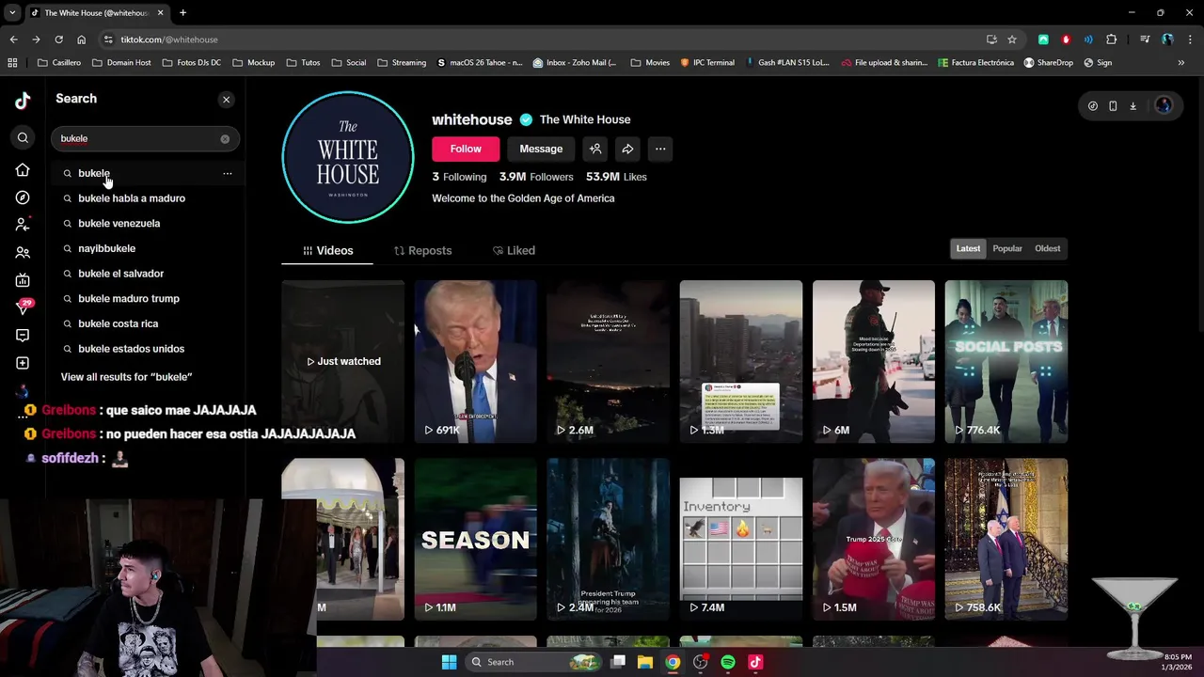Close the Search panel
The height and width of the screenshot is (677, 1204).
point(226,100)
